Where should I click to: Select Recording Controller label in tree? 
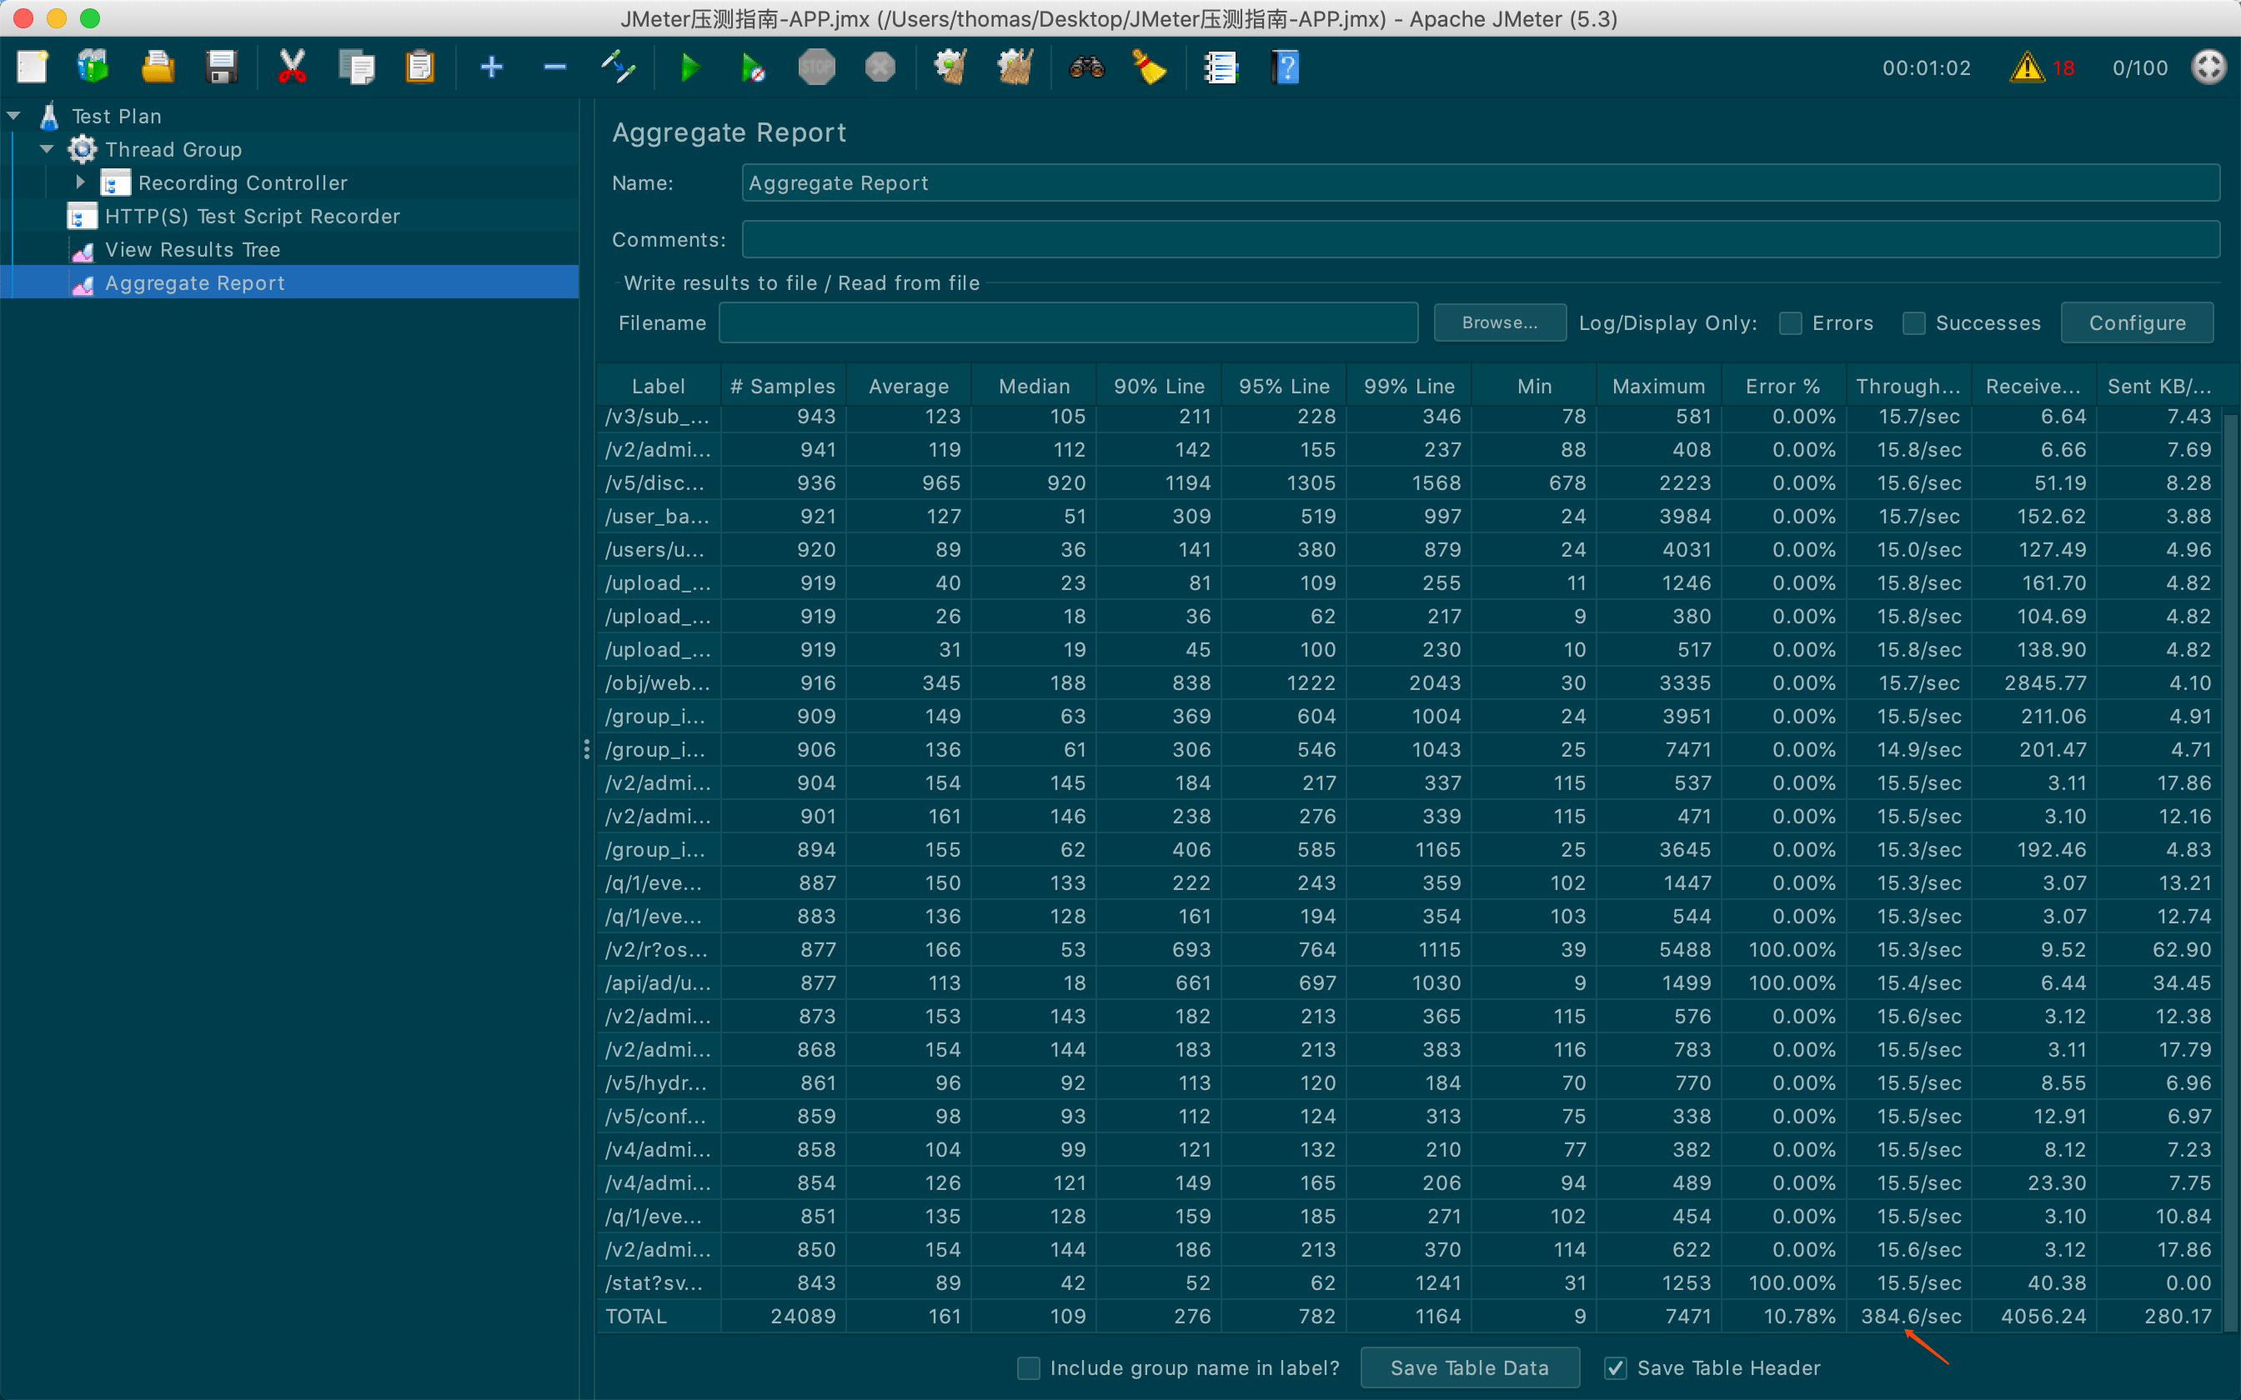[x=243, y=182]
